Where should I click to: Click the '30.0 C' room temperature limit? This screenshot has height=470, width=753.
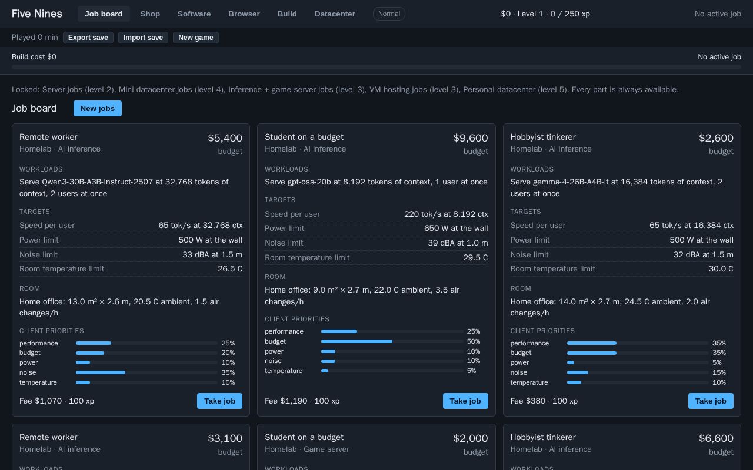(721, 268)
